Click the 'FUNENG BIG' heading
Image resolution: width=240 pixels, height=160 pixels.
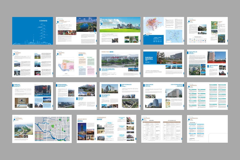[17, 85]
